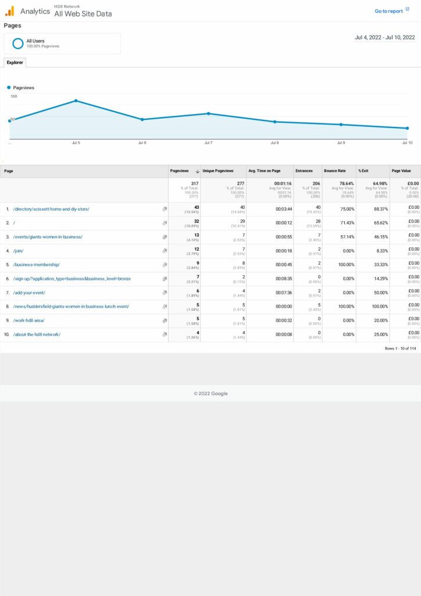
Task: Click open-page icon for giants-women-in-business event row
Action: click(165, 237)
